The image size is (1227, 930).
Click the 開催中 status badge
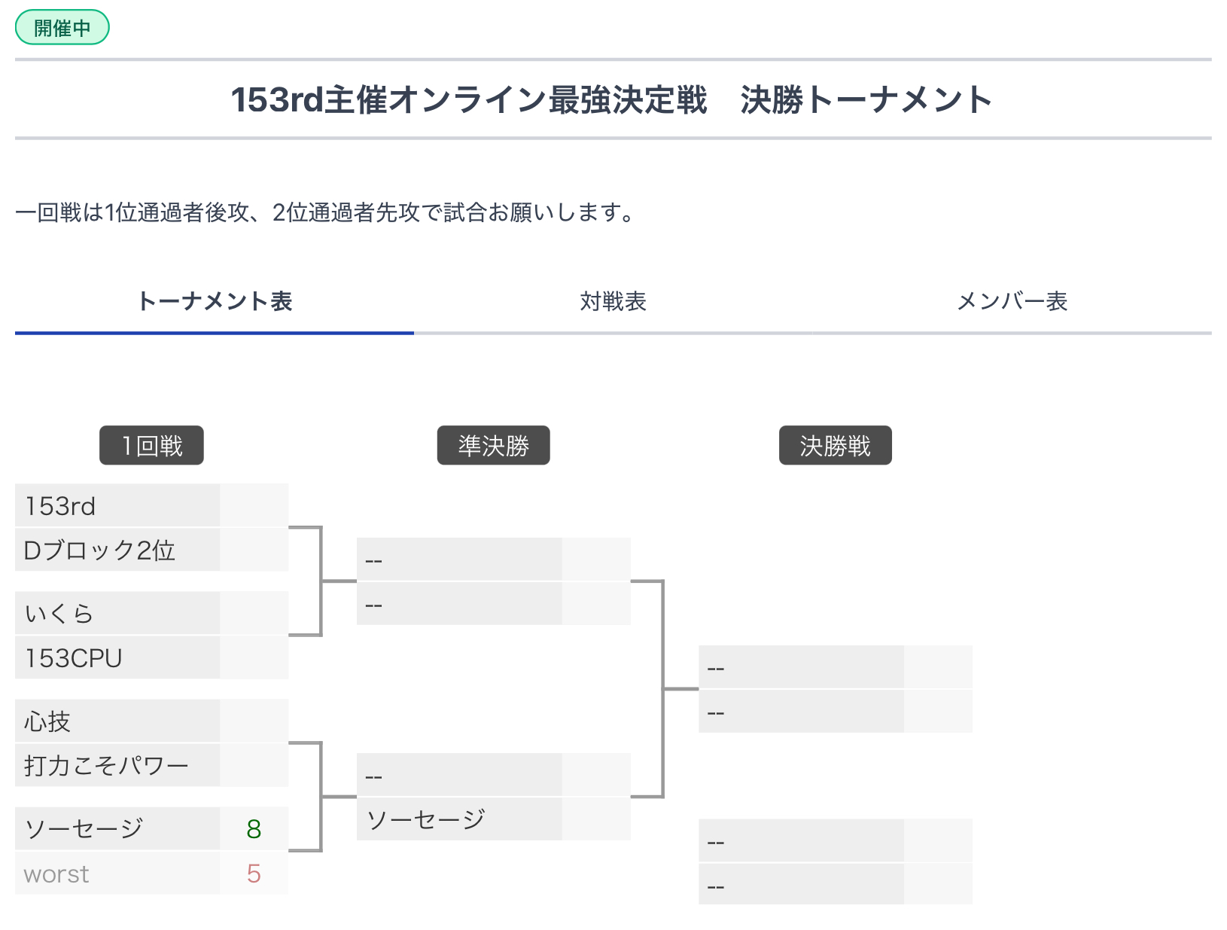click(62, 28)
